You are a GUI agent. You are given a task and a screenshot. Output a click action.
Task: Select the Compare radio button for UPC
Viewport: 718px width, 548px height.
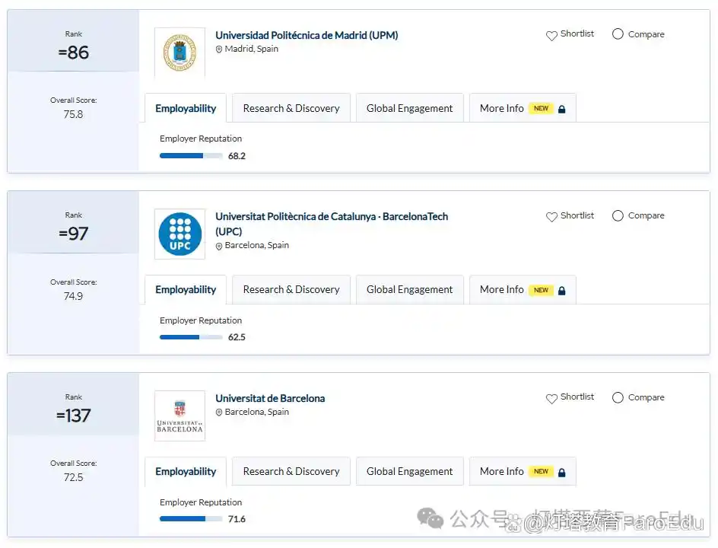pyautogui.click(x=617, y=215)
